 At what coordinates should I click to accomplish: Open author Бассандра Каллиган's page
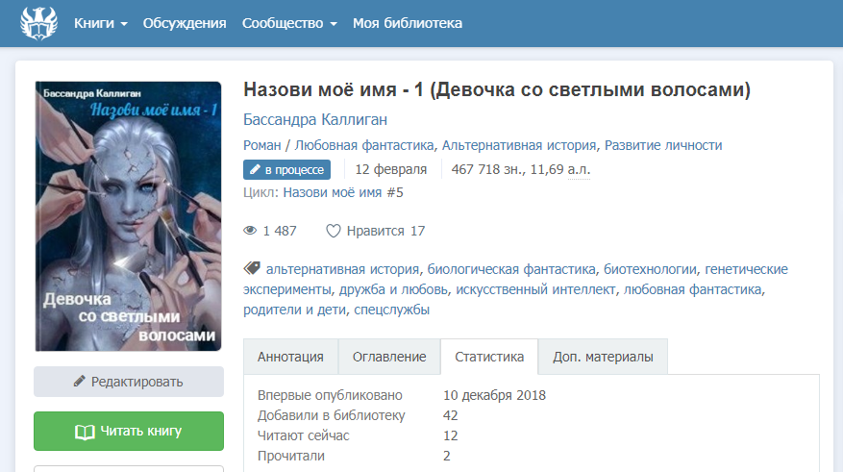315,119
